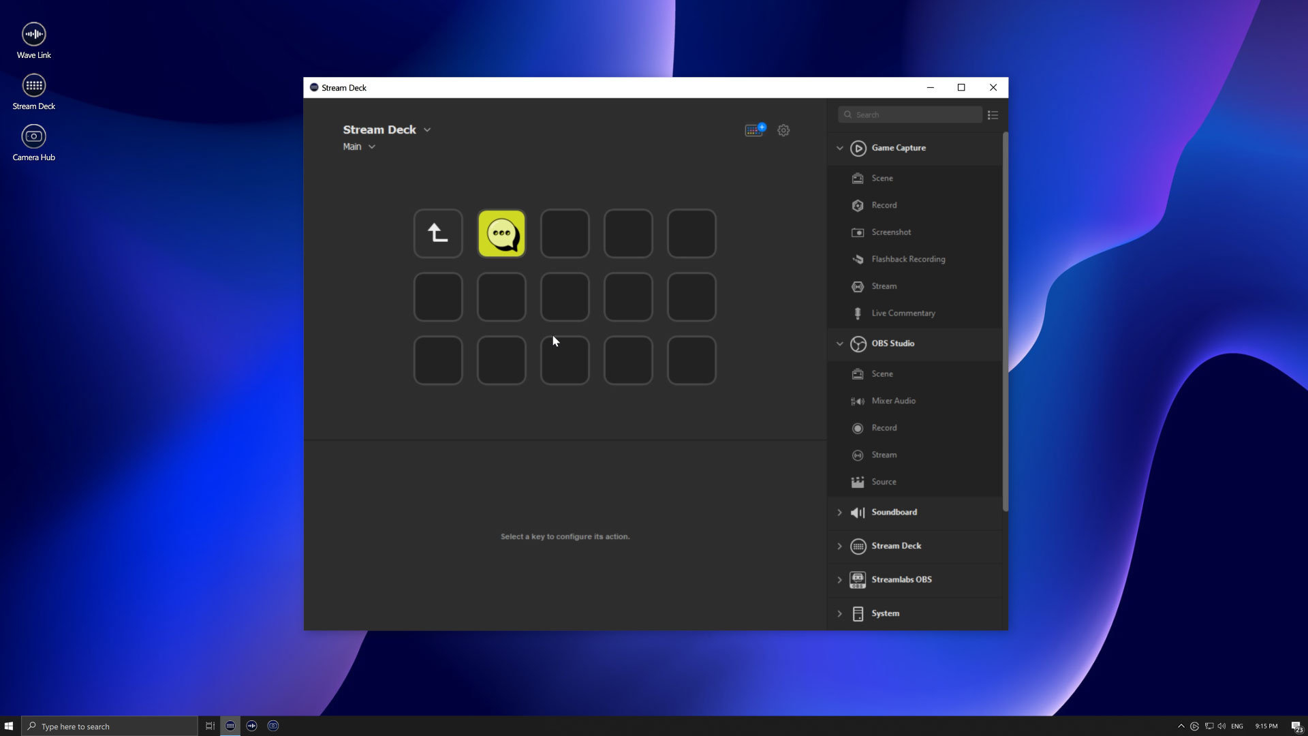Select OBS Studio Record action
Screen dimensions: 1308x736
click(915, 428)
